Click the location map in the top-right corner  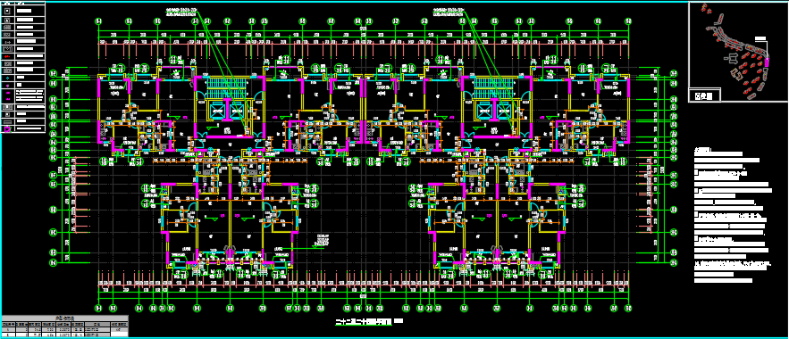tap(737, 52)
